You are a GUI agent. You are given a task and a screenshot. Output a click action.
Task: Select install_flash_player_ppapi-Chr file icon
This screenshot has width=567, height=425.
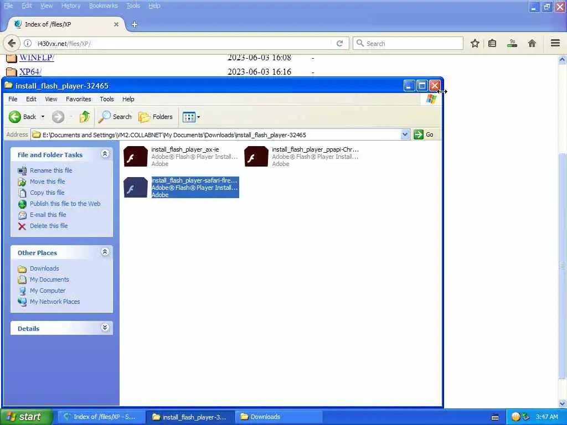256,157
